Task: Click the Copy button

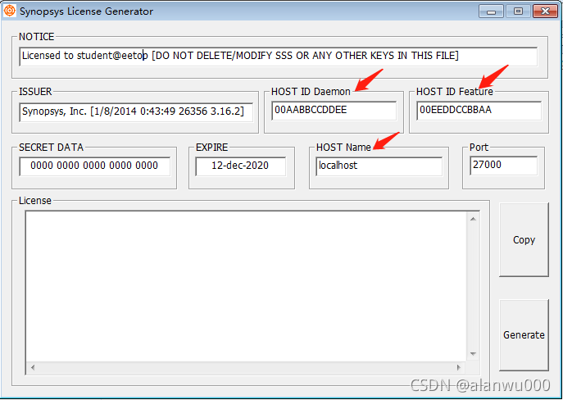Action: [x=524, y=240]
